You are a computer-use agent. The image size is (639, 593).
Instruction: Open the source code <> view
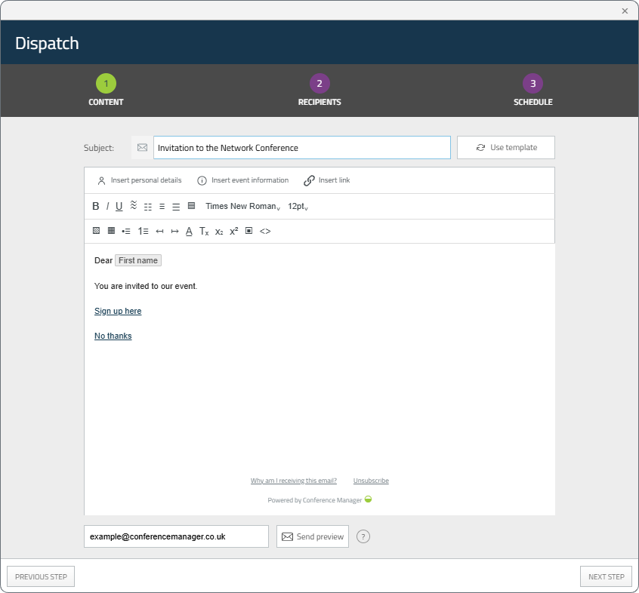point(265,231)
